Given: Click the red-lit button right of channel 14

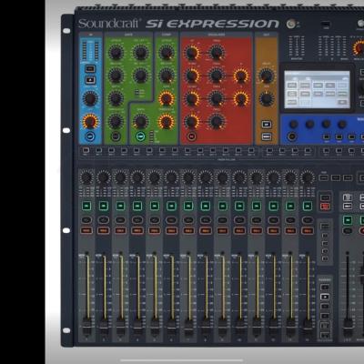Looking at the screenshot, I should 325,207.
